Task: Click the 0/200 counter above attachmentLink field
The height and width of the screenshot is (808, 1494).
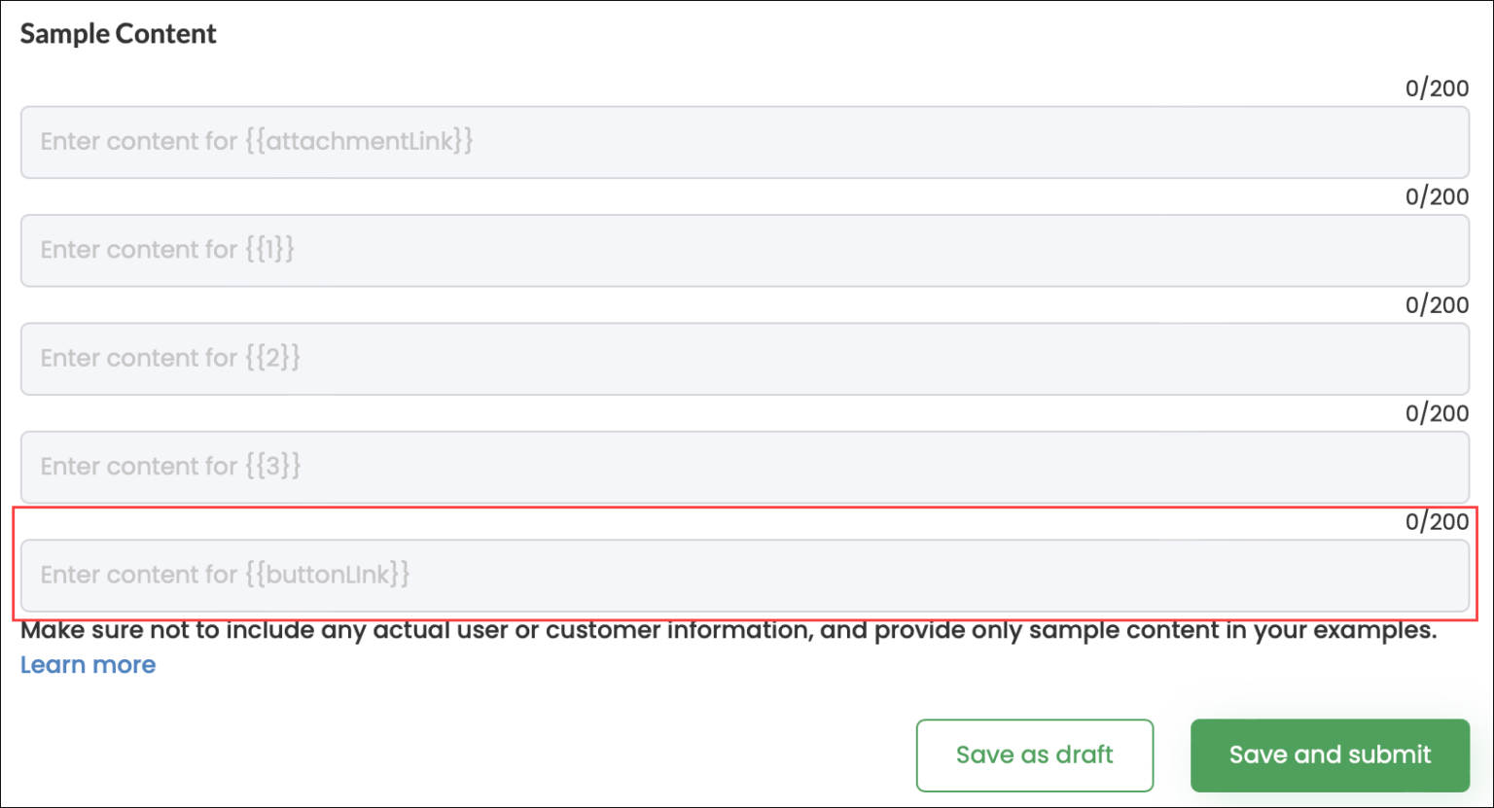Action: [x=1437, y=88]
